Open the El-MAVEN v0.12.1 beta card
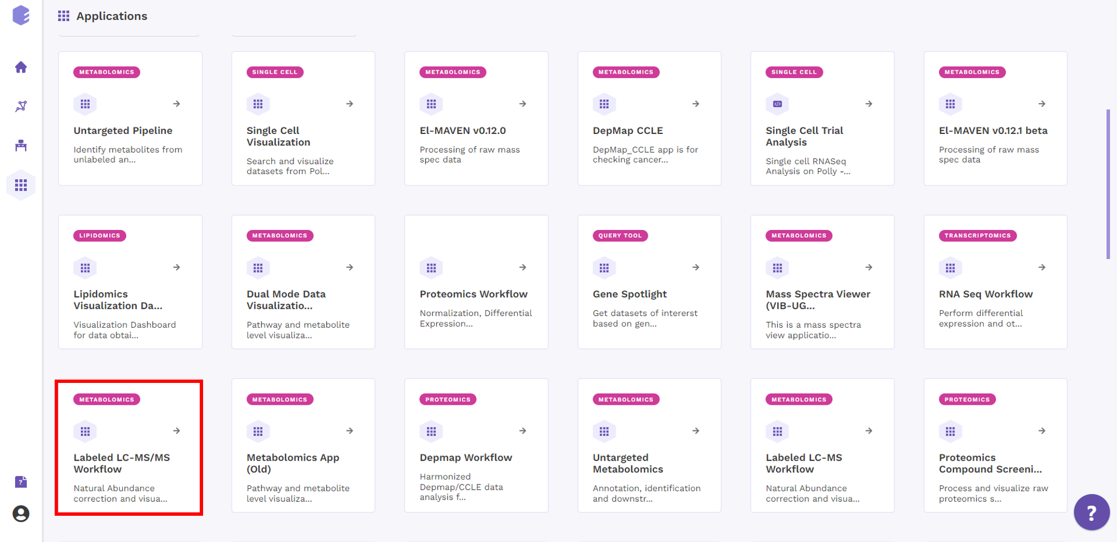Screen dimensions: 1117x542 (x=995, y=118)
